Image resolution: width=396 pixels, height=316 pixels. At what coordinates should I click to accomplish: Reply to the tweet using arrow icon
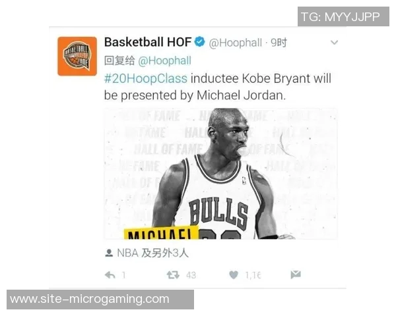(110, 275)
